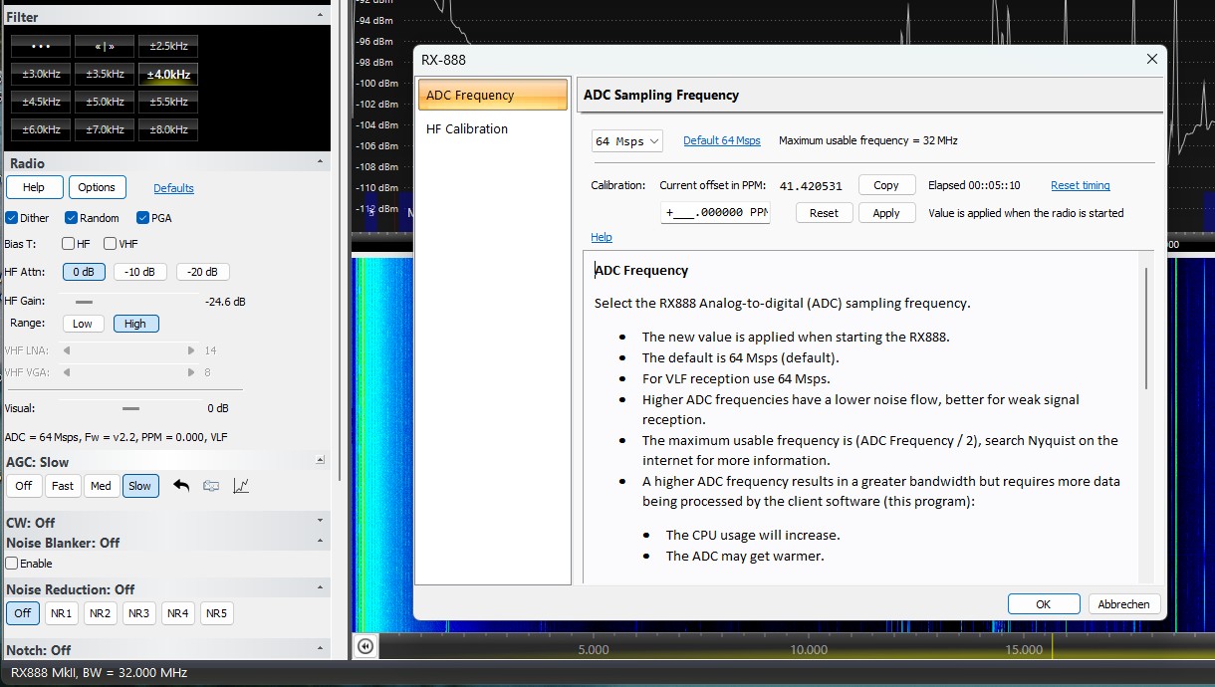Set AGC to Fast

63,486
